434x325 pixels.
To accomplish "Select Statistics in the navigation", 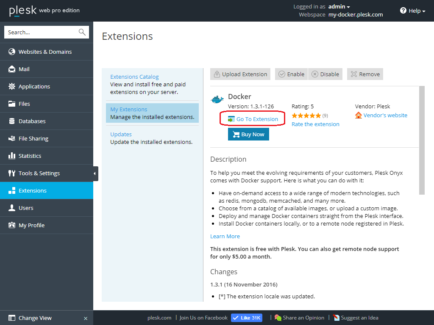I will coord(47,156).
